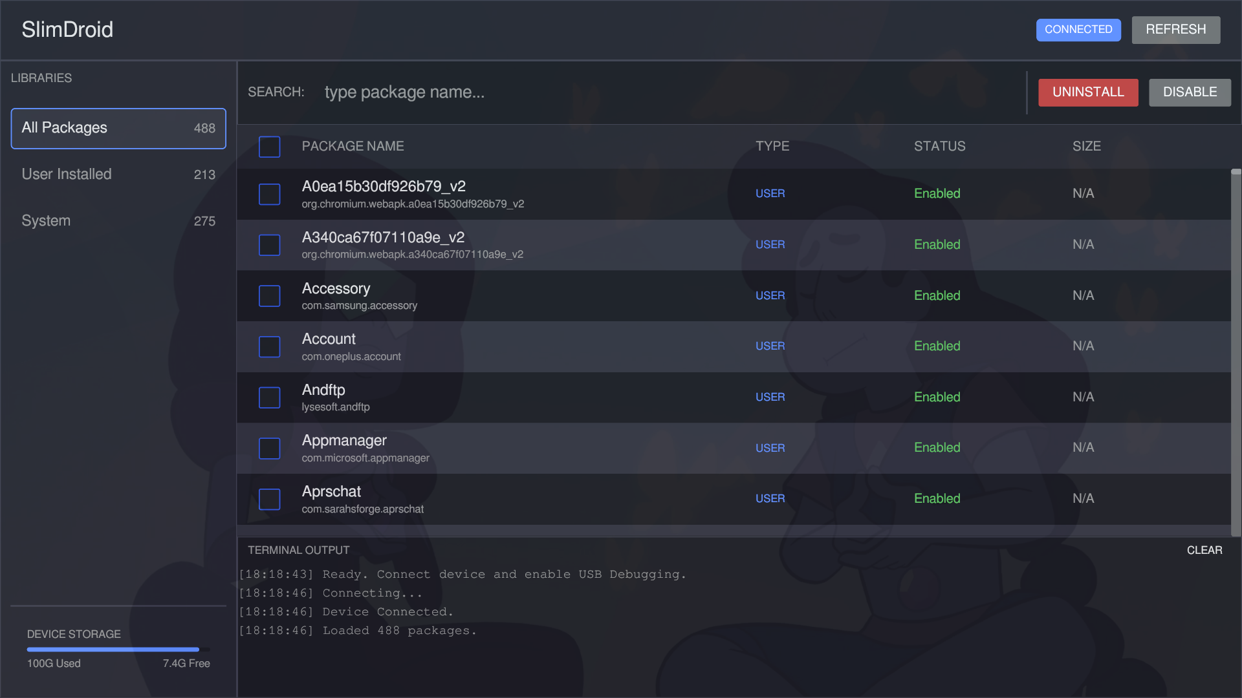The height and width of the screenshot is (698, 1242).
Task: Check the A0ea15b30df926b79_v2 webapk checkbox
Action: click(269, 194)
